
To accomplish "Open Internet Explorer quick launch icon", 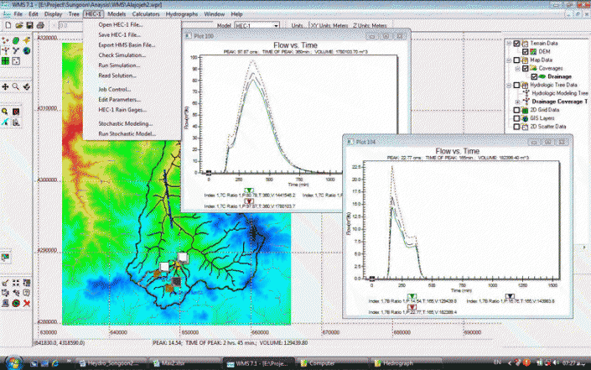I will [55, 363].
